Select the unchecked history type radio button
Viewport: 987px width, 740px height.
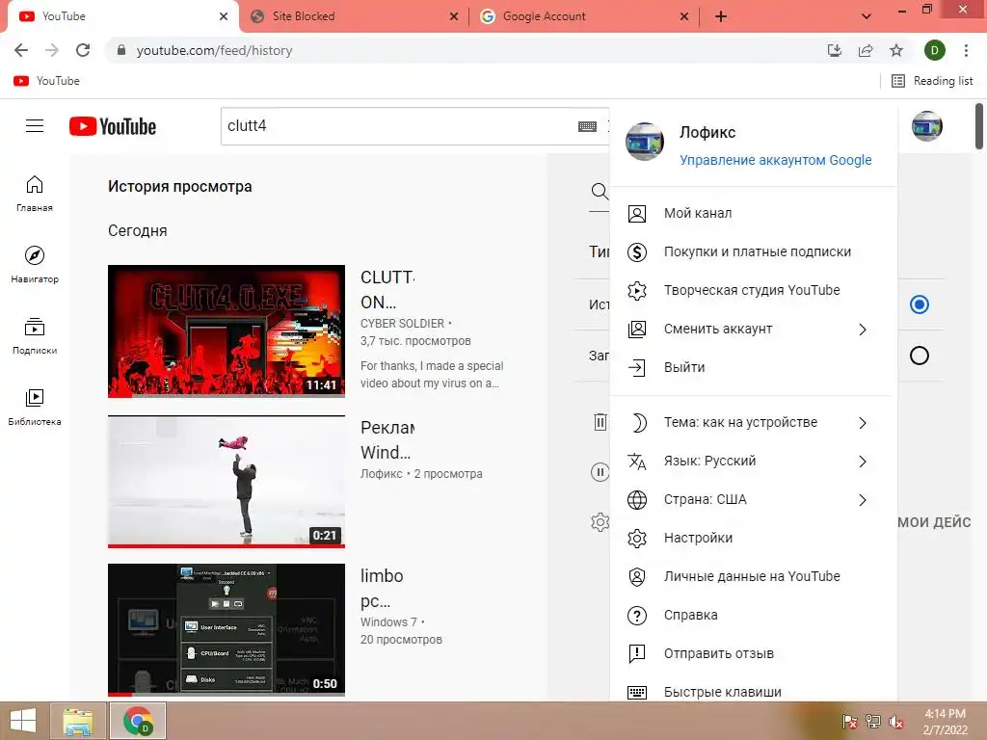(x=919, y=356)
